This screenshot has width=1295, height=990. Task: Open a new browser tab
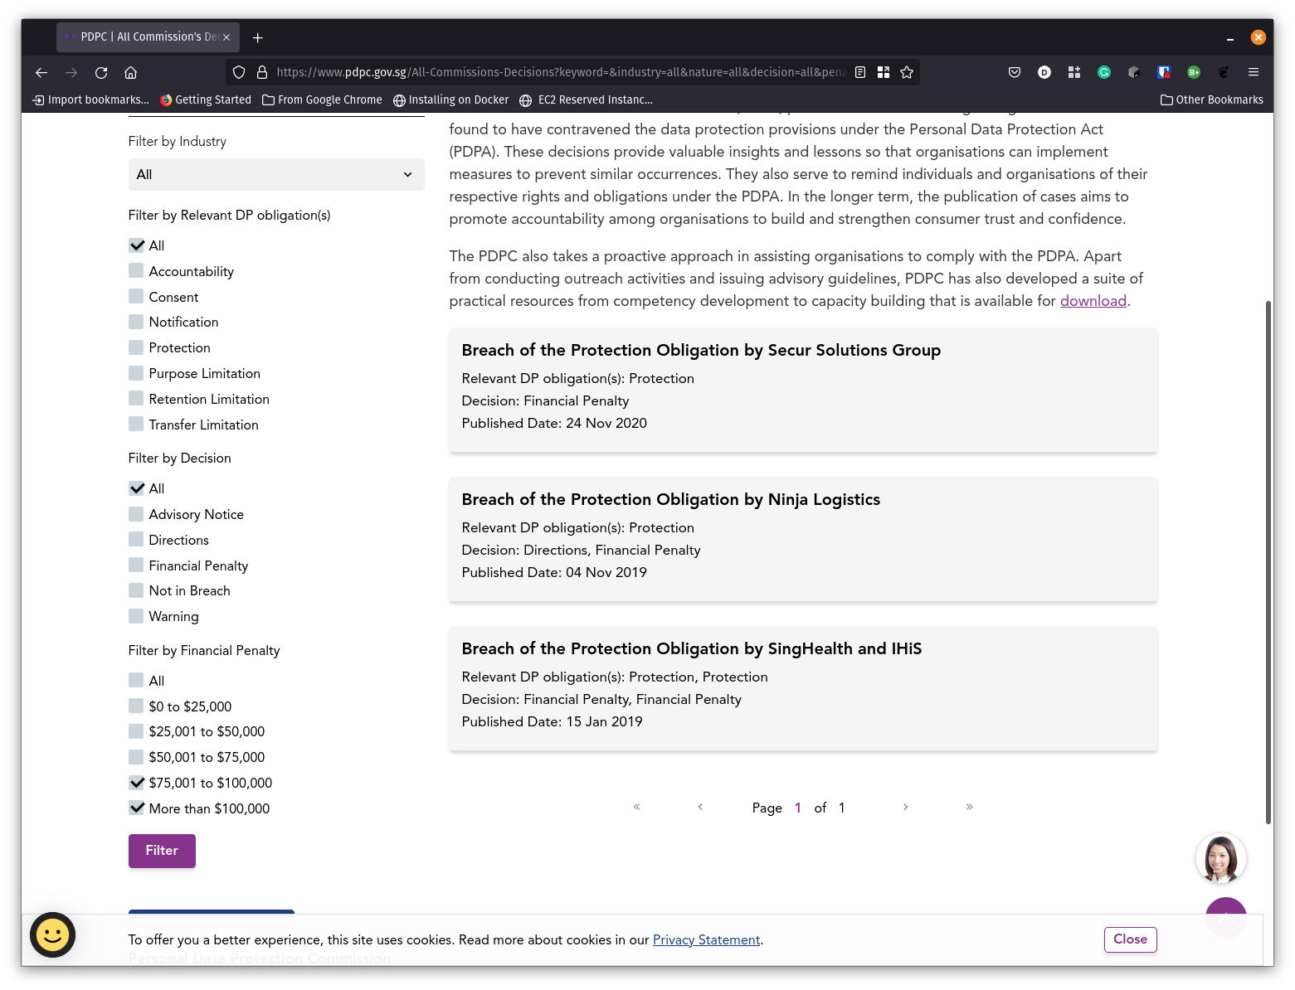(257, 37)
